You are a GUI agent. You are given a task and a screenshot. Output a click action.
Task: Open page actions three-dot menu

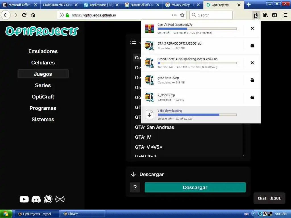click(x=174, y=15)
